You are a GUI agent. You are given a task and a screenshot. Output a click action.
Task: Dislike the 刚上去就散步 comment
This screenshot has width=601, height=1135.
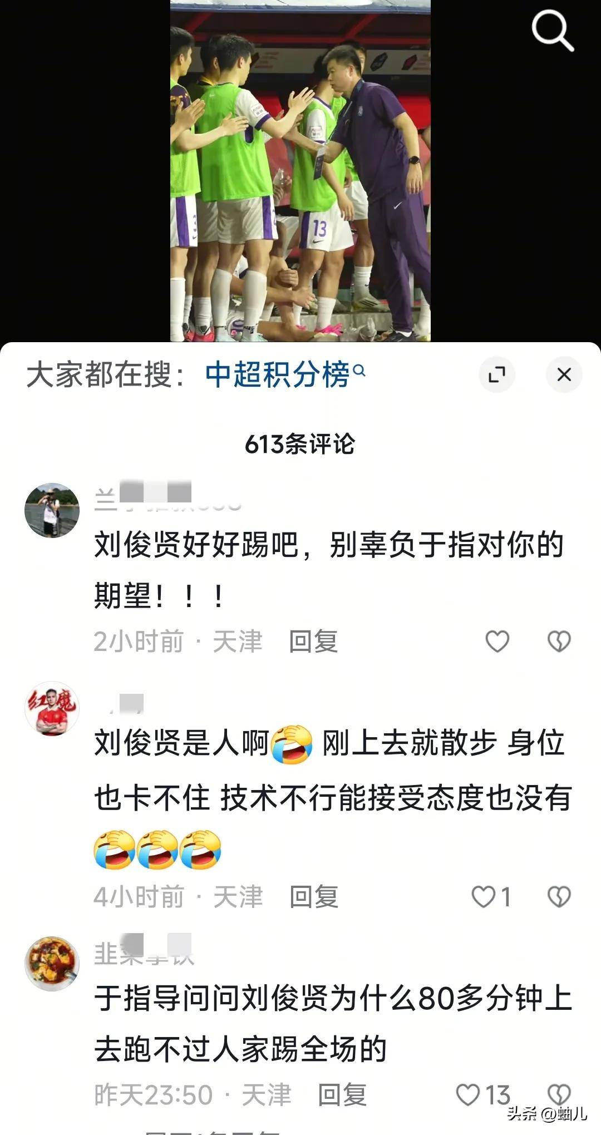(x=559, y=896)
